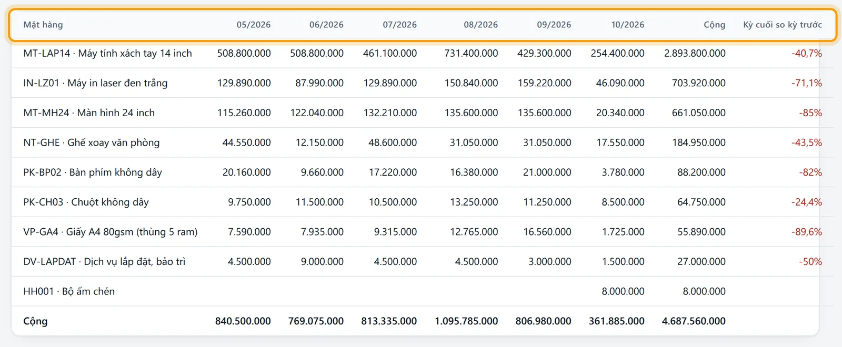Viewport: 842px width, 347px height.
Task: Select the 05/2026 column header
Action: 254,25
